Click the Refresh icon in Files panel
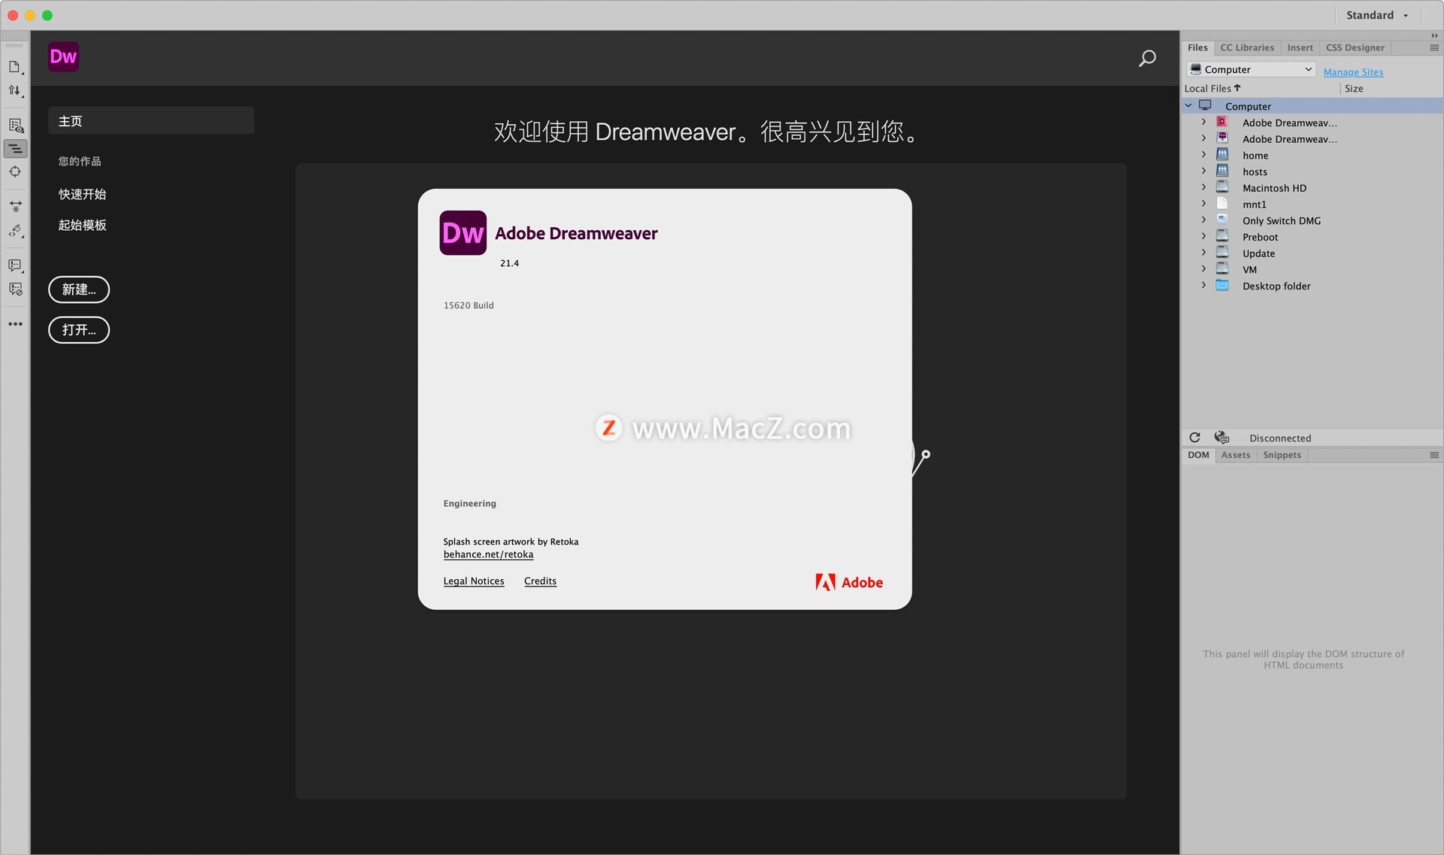1444x855 pixels. pyautogui.click(x=1194, y=438)
